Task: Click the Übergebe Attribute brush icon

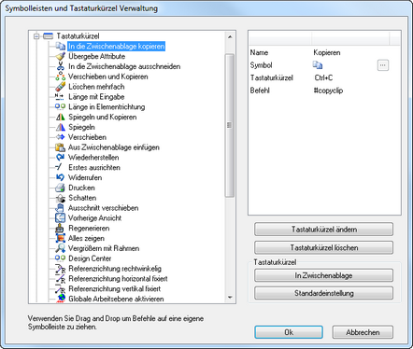Action: coord(60,56)
